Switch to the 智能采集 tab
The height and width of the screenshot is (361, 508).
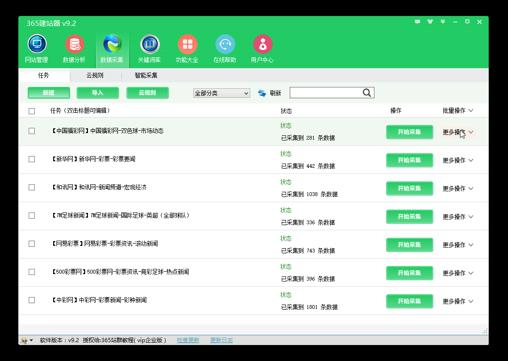click(x=146, y=75)
